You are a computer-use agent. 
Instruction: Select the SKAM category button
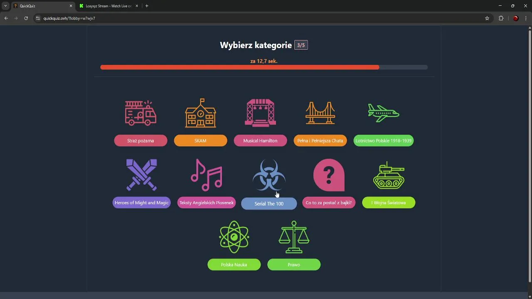pyautogui.click(x=200, y=141)
